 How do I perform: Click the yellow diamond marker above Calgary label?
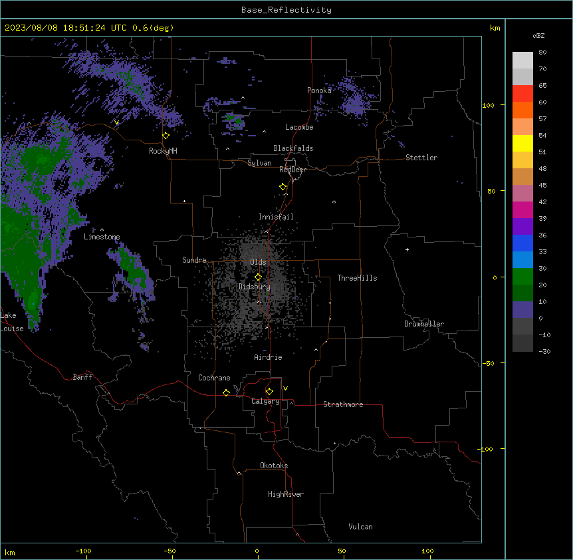point(269,392)
